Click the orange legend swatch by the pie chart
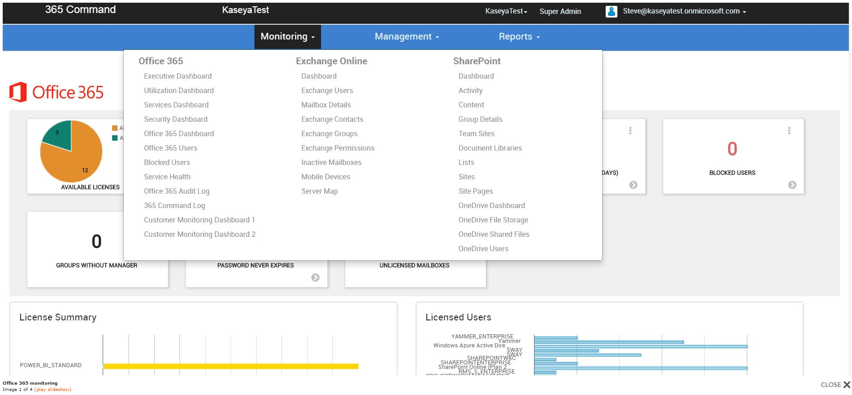Screen dimensions: 852x395 pyautogui.click(x=115, y=128)
